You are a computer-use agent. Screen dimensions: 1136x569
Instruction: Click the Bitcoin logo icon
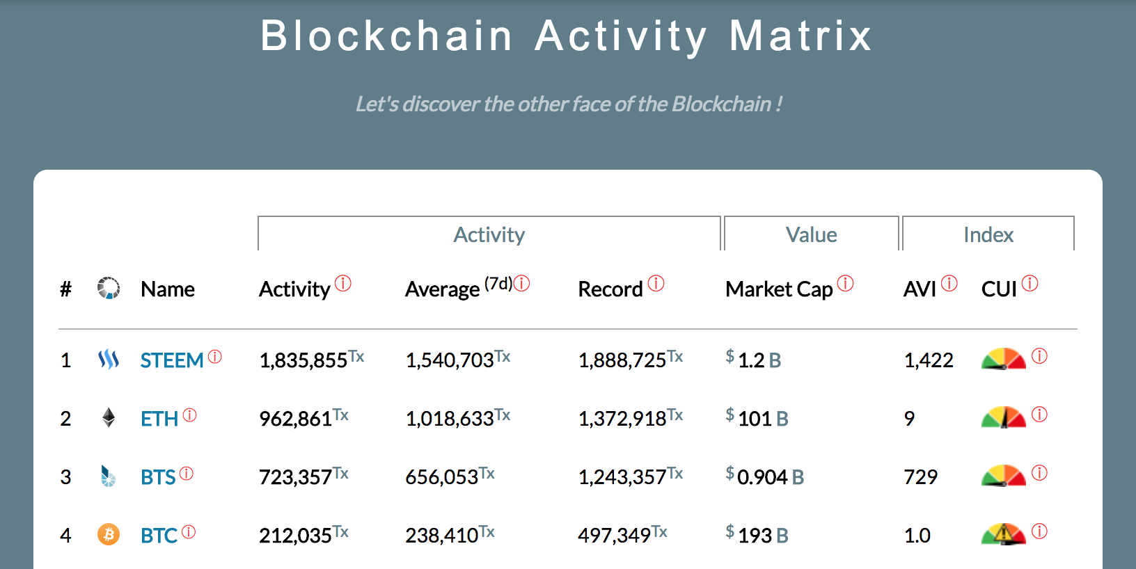click(109, 534)
